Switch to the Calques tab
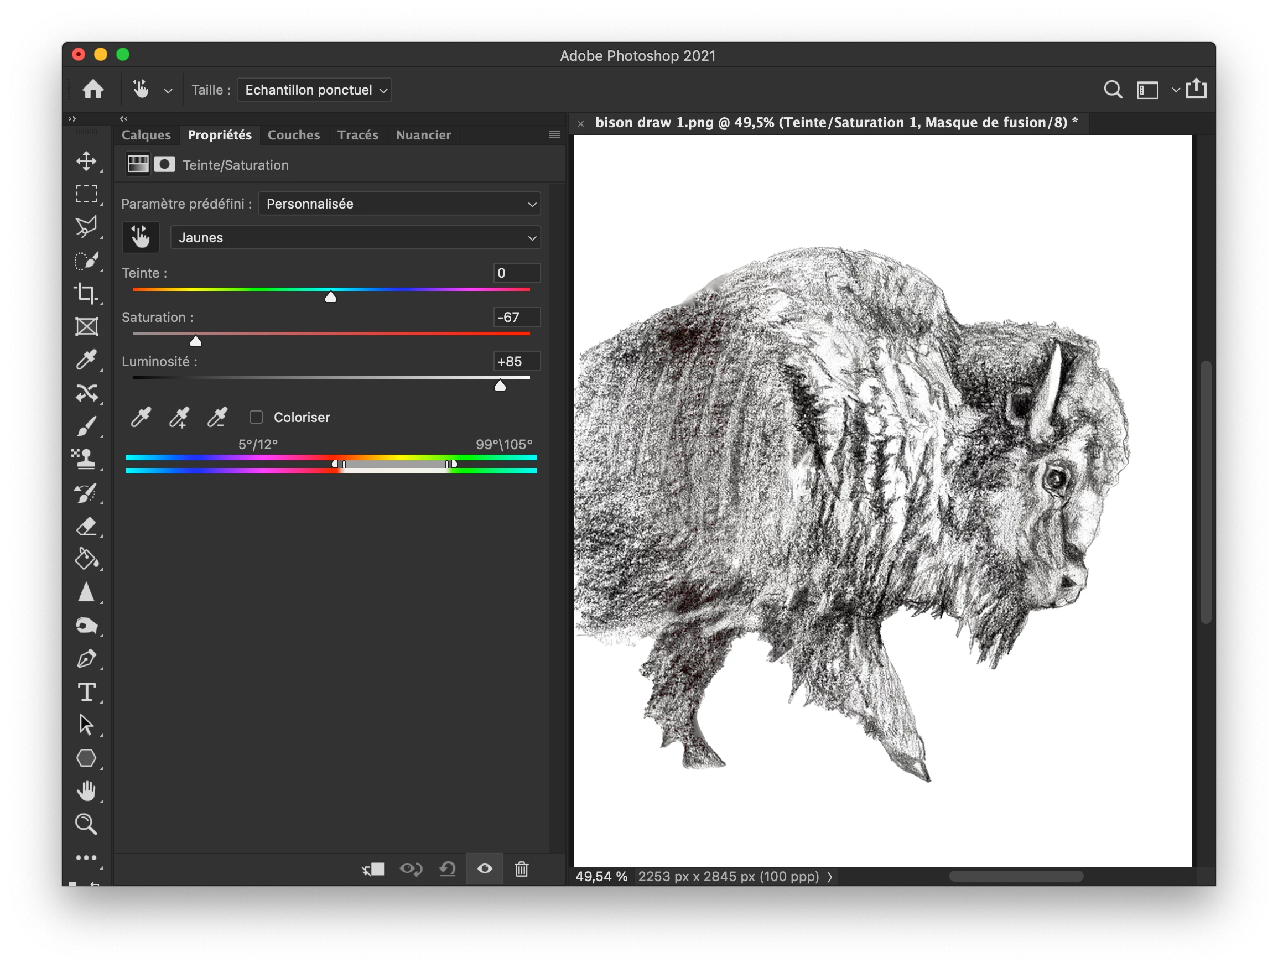Image resolution: width=1278 pixels, height=968 pixels. click(146, 135)
